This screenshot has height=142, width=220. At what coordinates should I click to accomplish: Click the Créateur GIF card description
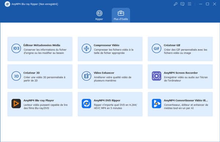[x=186, y=51]
